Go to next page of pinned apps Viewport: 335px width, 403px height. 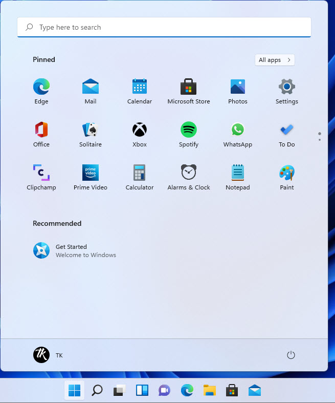click(320, 140)
